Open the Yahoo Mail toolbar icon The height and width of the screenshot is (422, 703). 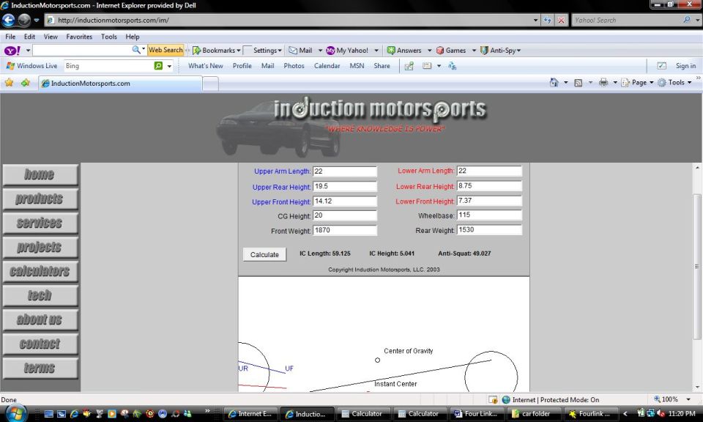[300, 51]
